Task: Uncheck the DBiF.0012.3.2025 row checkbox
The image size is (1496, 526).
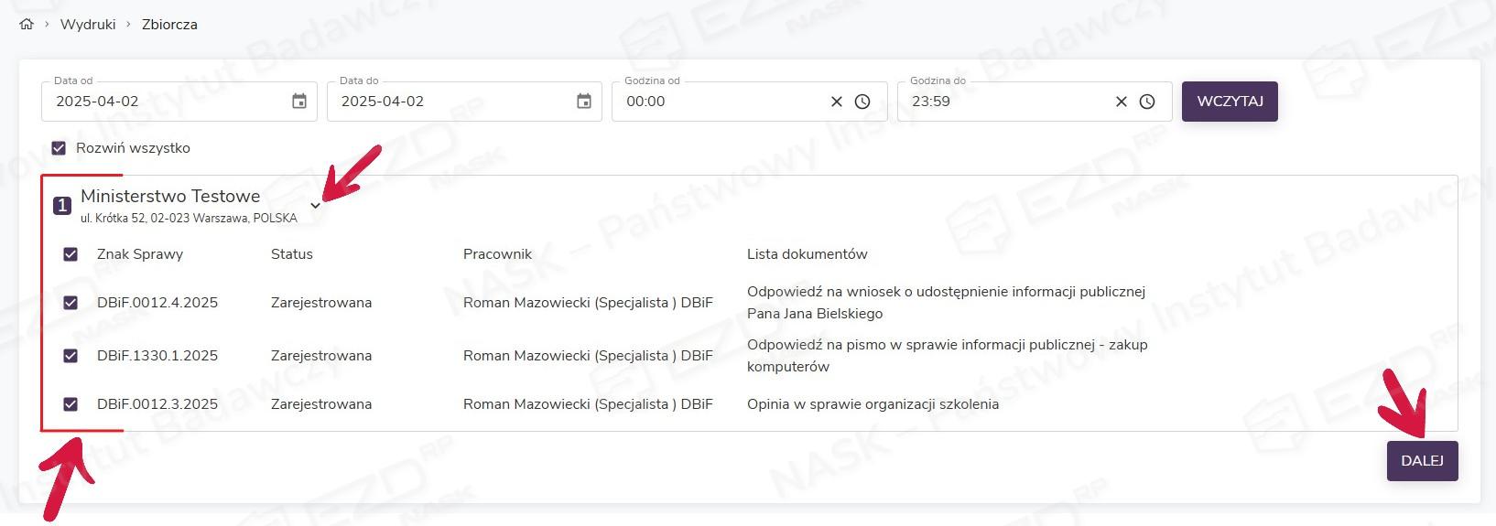Action: (x=70, y=404)
